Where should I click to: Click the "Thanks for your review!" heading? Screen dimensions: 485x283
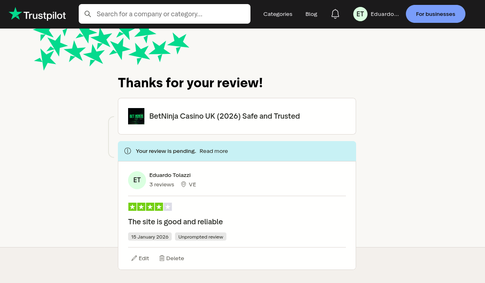click(x=190, y=83)
